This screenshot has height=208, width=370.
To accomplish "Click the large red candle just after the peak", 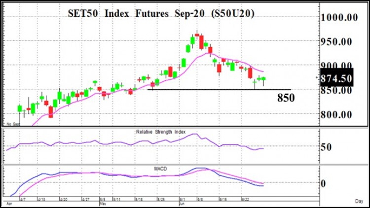I will [201, 42].
